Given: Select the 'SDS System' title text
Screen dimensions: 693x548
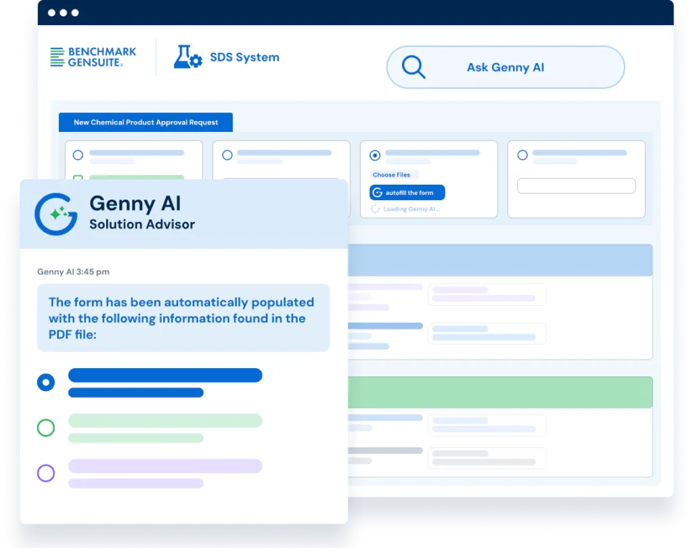Looking at the screenshot, I should point(244,57).
